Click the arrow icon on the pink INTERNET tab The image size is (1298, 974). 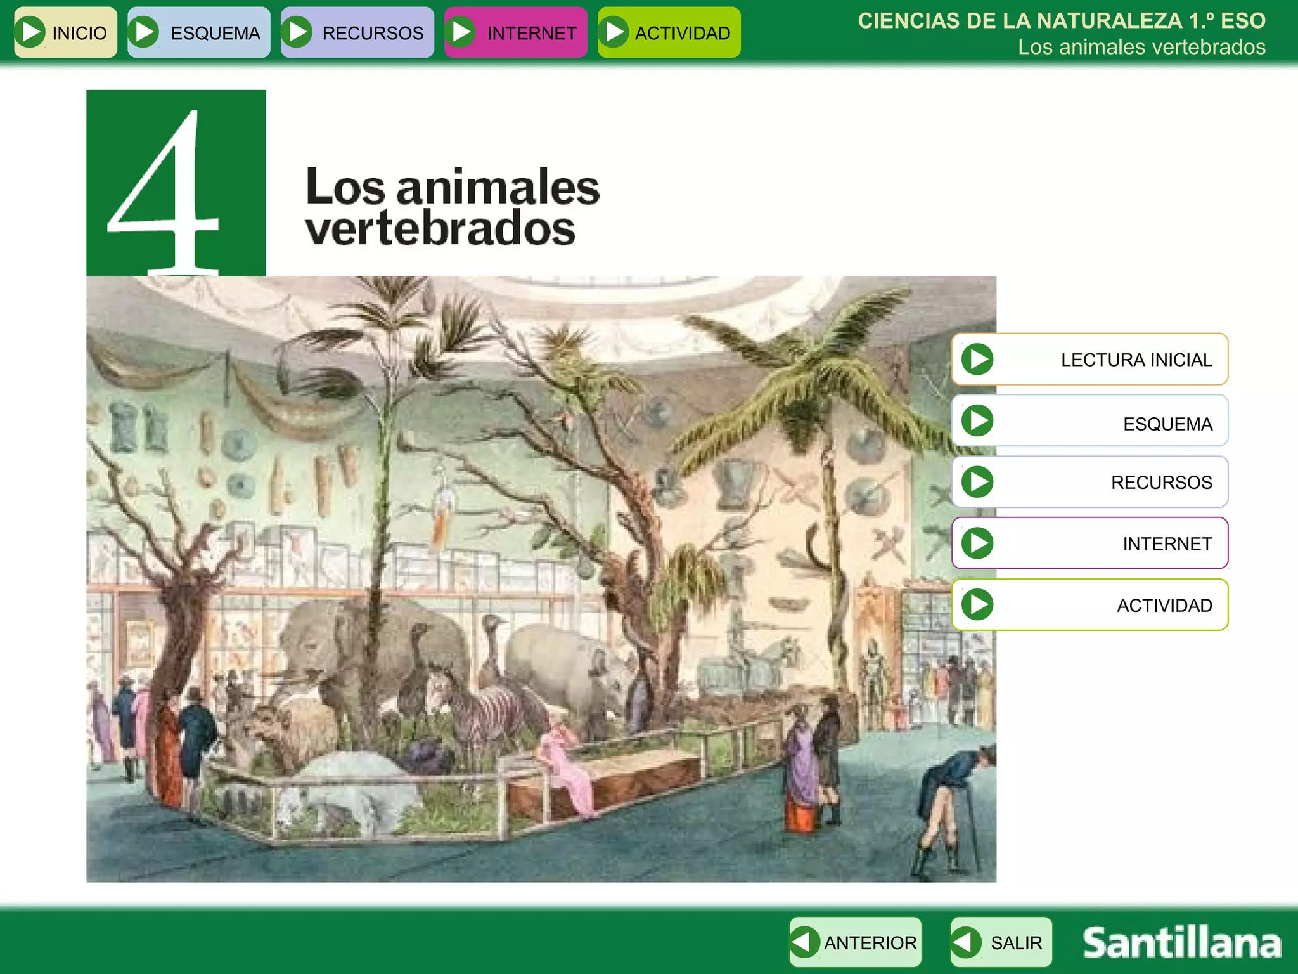461,32
